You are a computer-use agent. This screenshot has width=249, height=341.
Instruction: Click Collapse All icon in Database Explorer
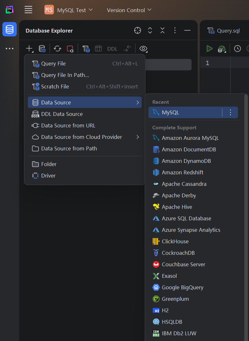[162, 30]
